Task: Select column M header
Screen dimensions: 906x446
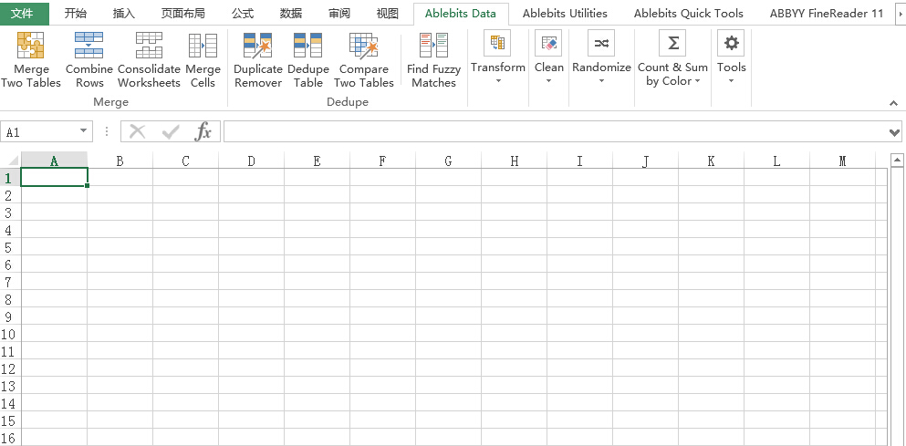Action: point(842,161)
